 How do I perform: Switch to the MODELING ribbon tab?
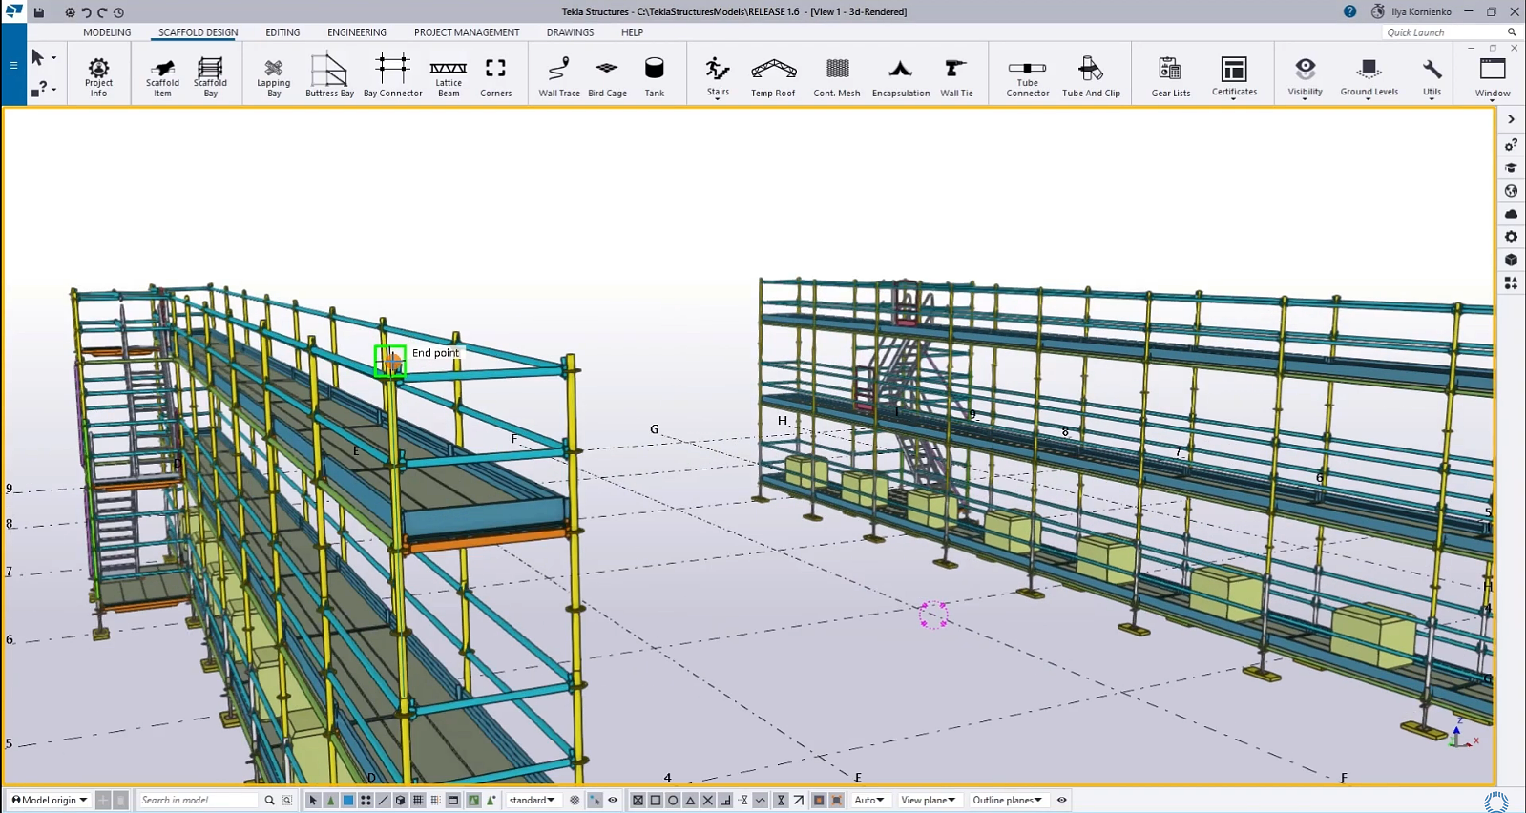(107, 32)
